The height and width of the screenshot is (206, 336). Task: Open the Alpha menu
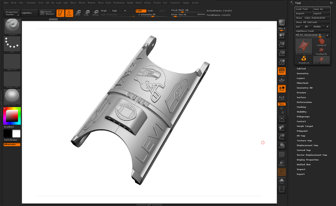pyautogui.click(x=6, y=3)
